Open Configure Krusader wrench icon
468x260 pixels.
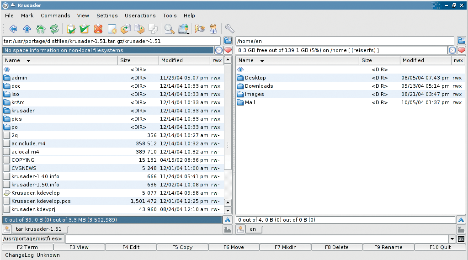click(229, 29)
